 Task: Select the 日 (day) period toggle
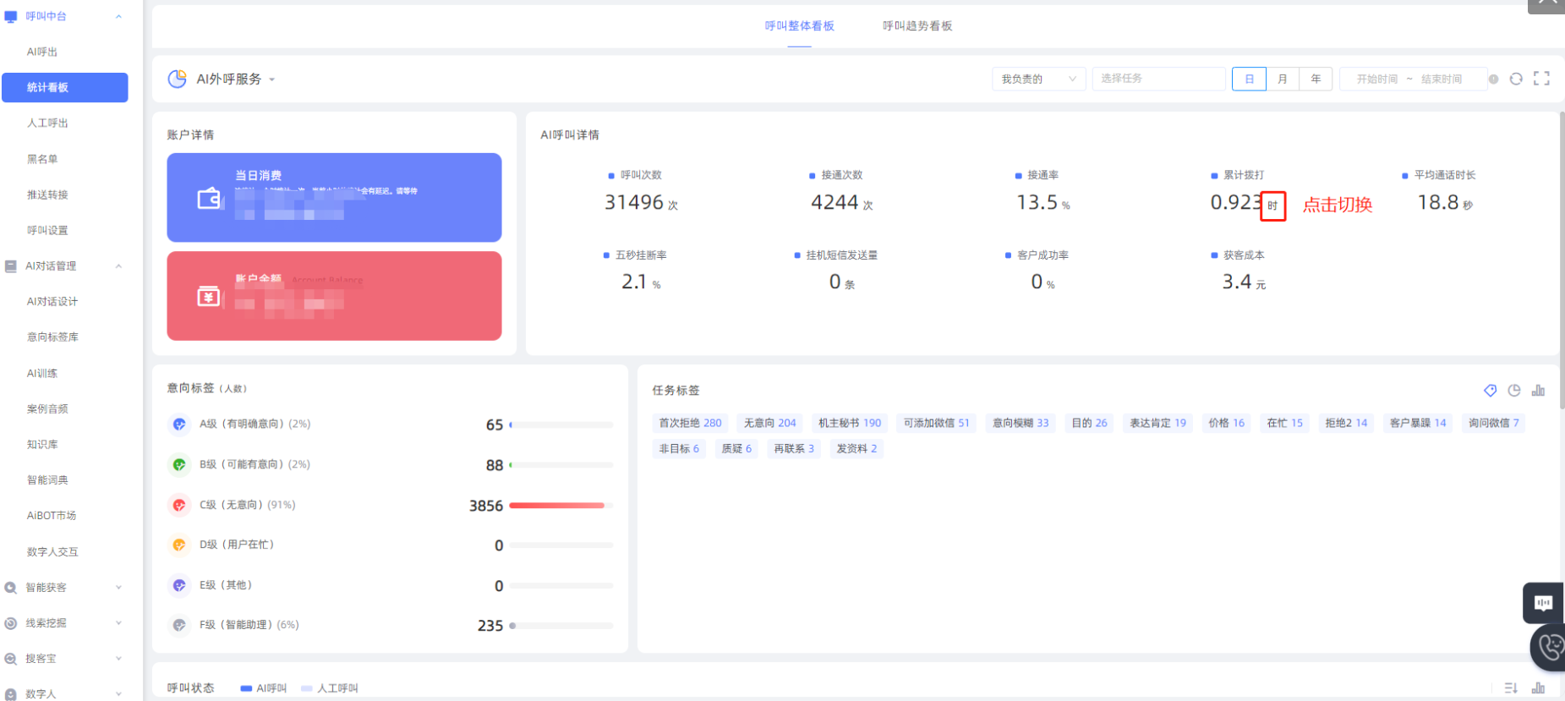click(x=1249, y=79)
